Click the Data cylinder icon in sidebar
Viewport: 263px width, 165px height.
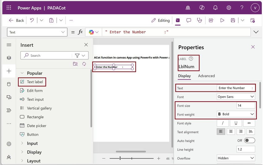(9, 84)
